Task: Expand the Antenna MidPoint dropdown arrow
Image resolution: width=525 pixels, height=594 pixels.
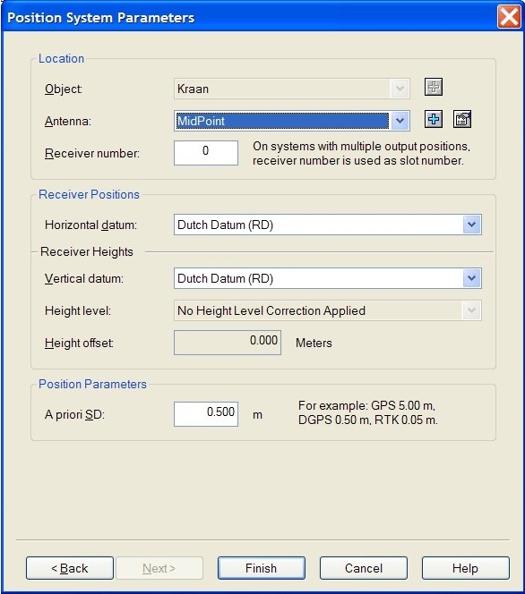Action: point(400,121)
